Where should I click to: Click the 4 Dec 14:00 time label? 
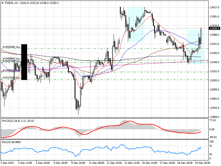(25, 163)
